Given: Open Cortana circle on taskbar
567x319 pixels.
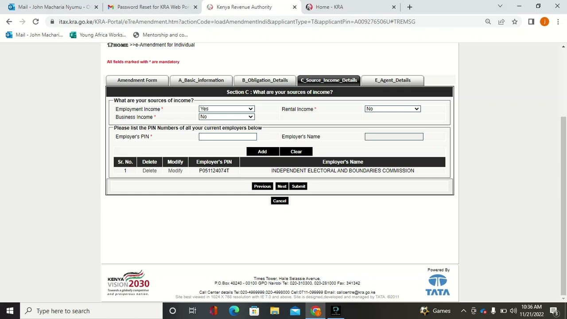Looking at the screenshot, I should (x=172, y=311).
